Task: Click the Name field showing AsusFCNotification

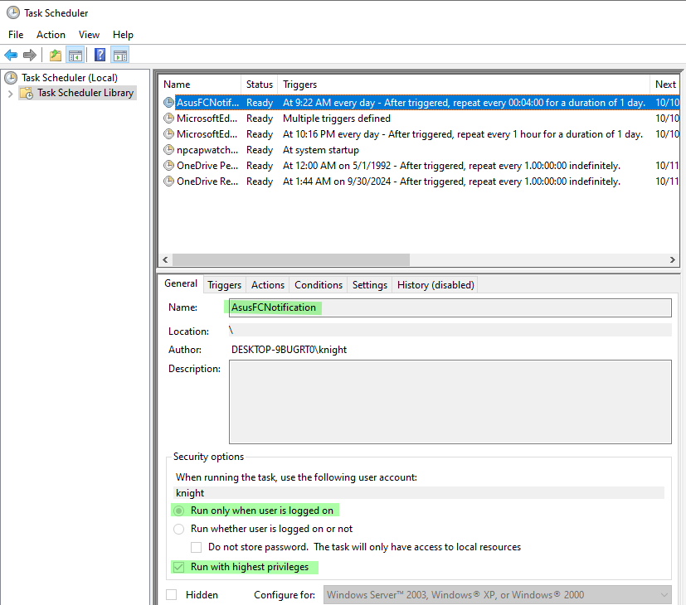Action: 450,307
